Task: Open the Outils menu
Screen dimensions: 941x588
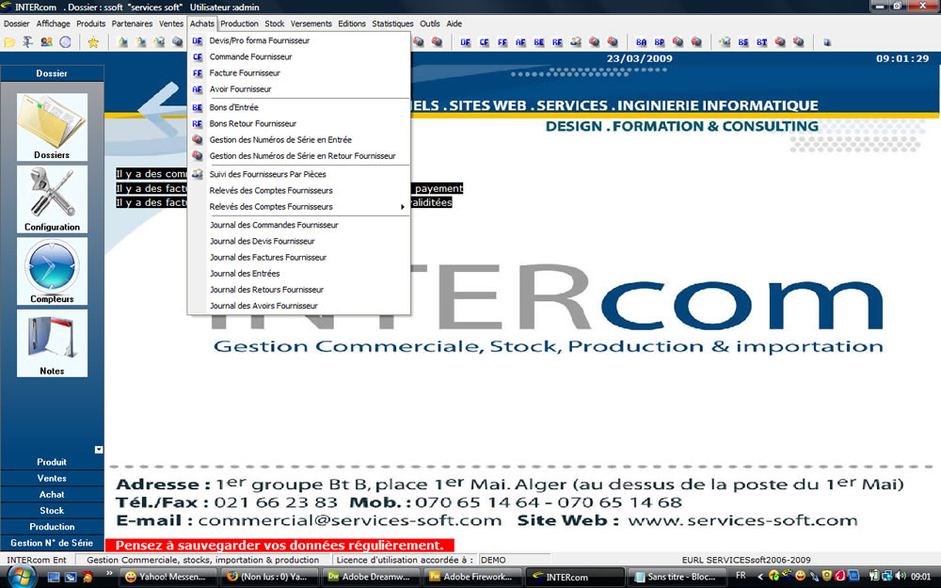Action: point(430,24)
